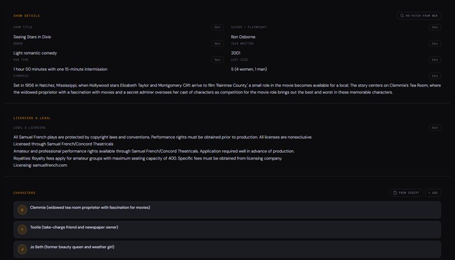The image size is (455, 260).
Task: Add a new character
Action: 433,193
